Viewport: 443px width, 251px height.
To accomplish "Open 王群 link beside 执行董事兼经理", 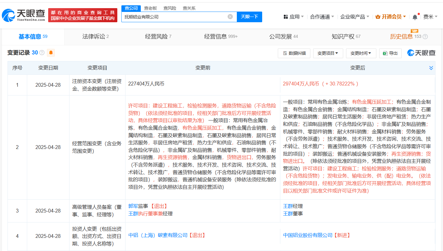I will [133, 214].
